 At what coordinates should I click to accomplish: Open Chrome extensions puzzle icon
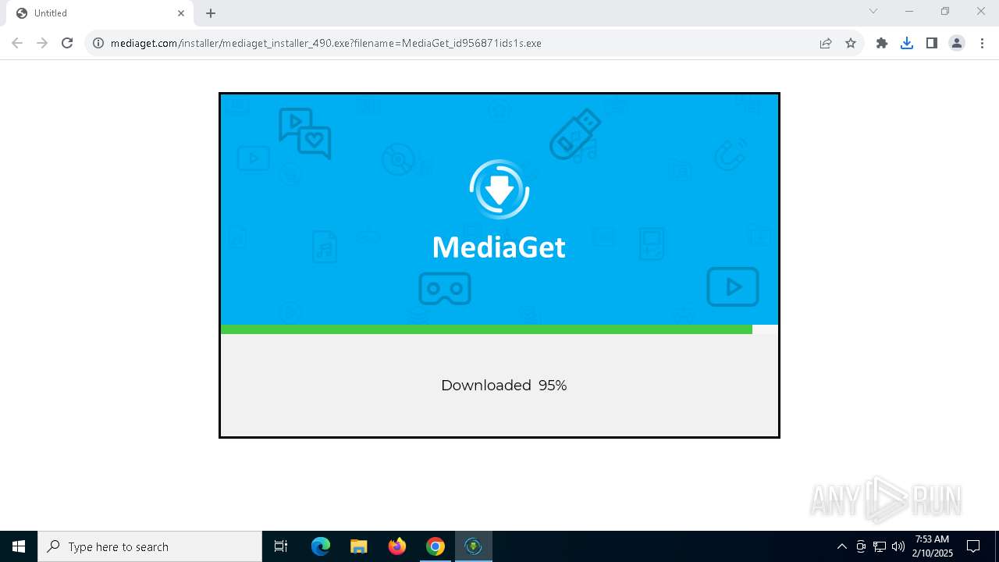[x=882, y=43]
